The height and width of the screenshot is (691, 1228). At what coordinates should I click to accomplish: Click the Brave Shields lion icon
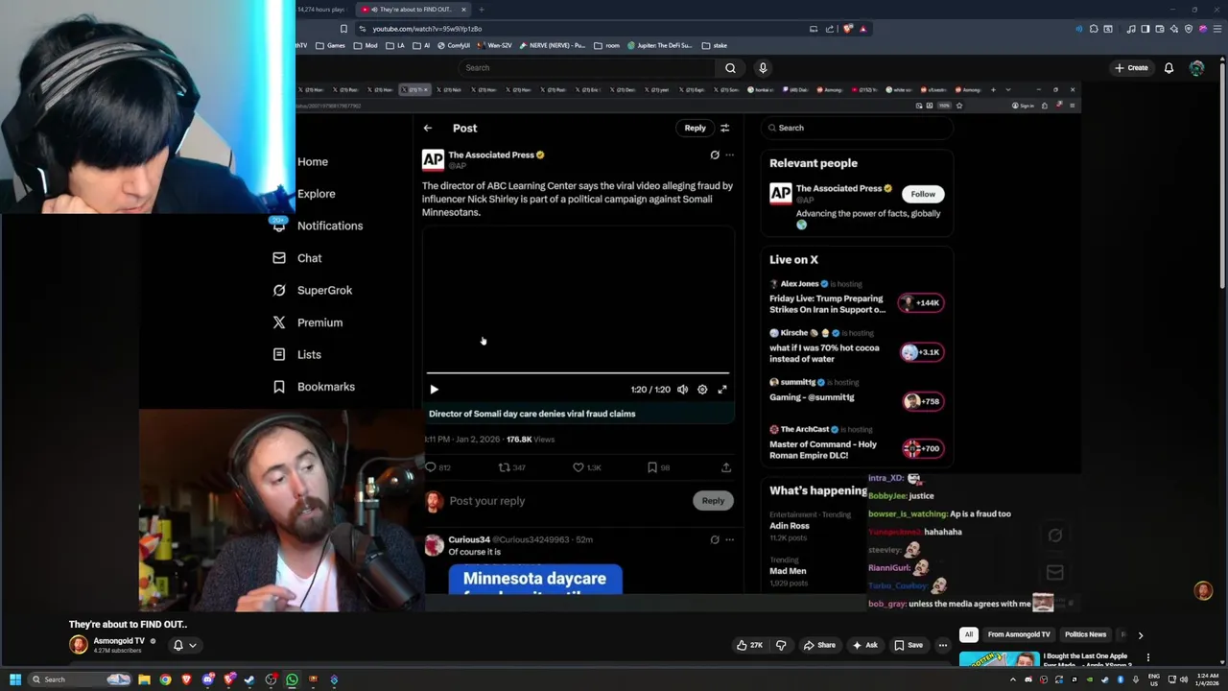coord(847,29)
